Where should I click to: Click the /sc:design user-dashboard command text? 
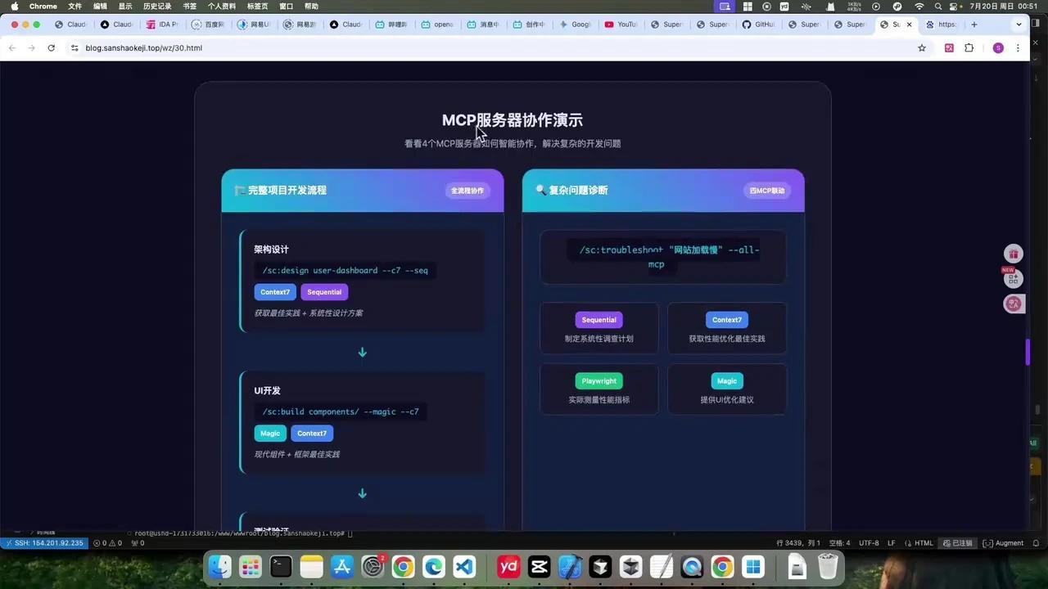click(345, 270)
